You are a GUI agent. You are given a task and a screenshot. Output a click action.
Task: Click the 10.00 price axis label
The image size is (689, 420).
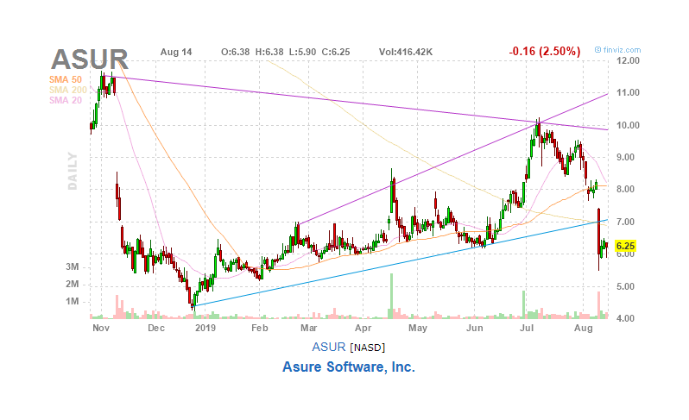(x=628, y=125)
